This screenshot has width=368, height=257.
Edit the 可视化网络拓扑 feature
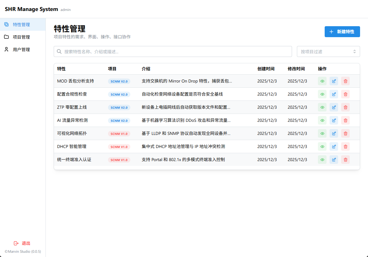(334, 133)
